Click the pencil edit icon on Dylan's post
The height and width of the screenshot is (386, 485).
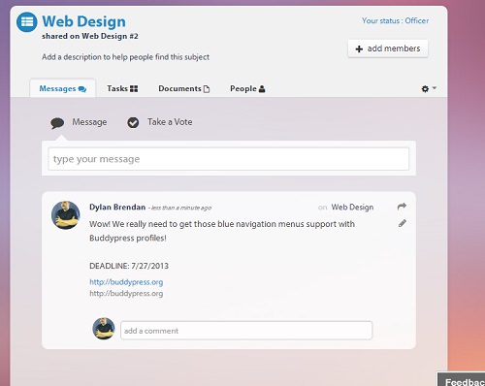[403, 223]
